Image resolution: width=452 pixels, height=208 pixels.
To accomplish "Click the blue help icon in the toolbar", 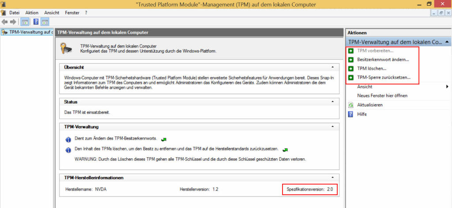I will tap(36, 22).
